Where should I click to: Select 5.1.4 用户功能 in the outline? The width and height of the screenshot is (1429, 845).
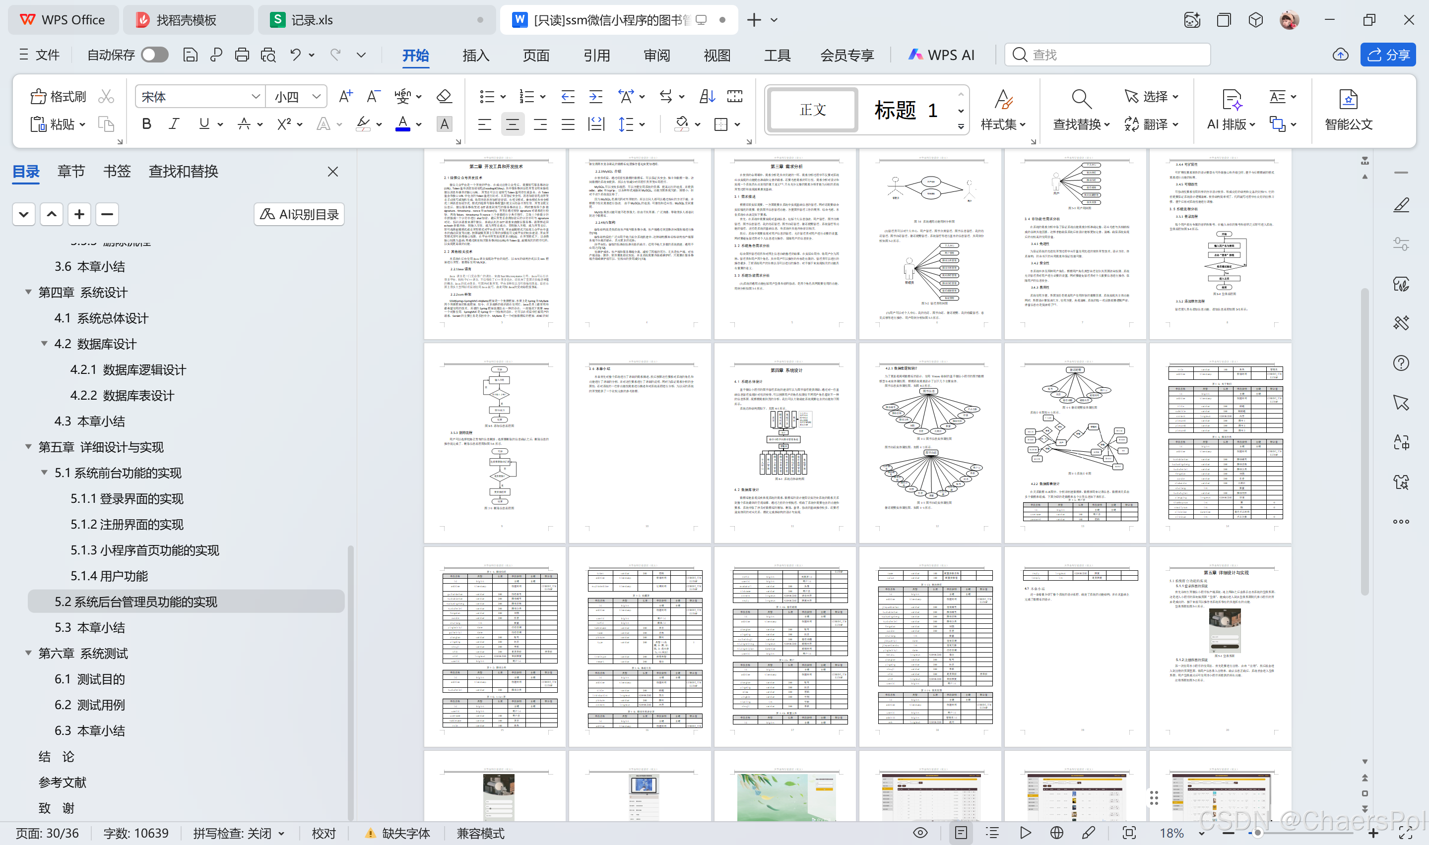[109, 576]
